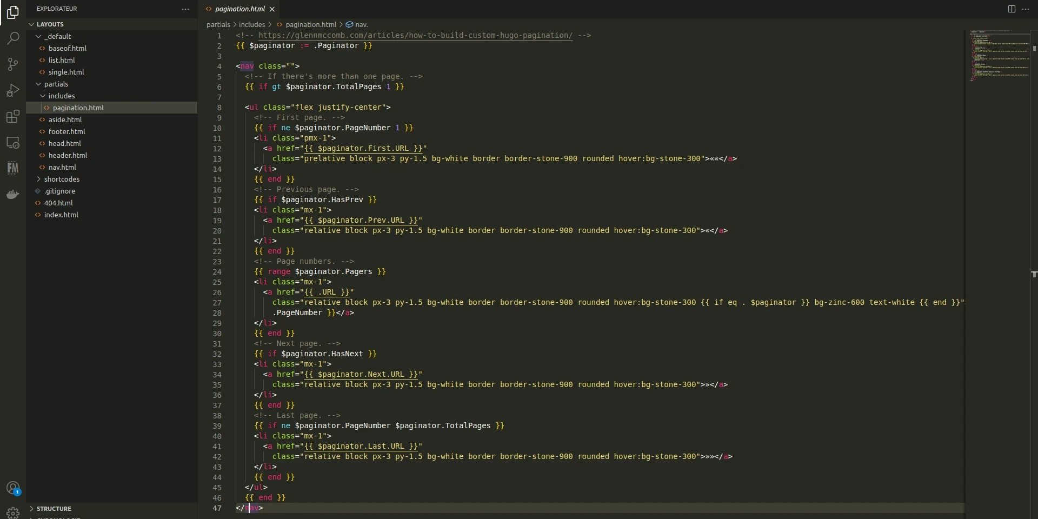The image size is (1038, 519).
Task: Follow the $paginator.Last.URL href link
Action: pos(361,447)
